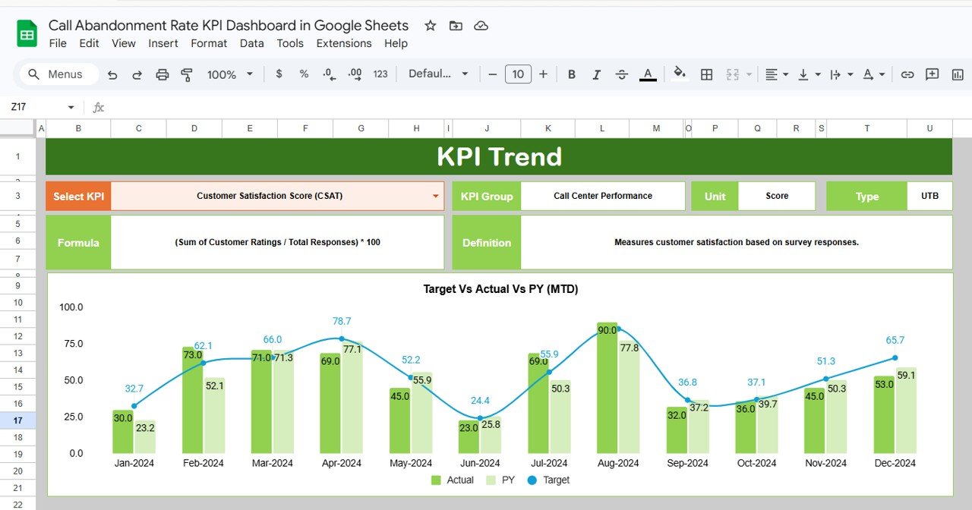Decrease decimal places
Image resolution: width=972 pixels, height=510 pixels.
pyautogui.click(x=328, y=74)
